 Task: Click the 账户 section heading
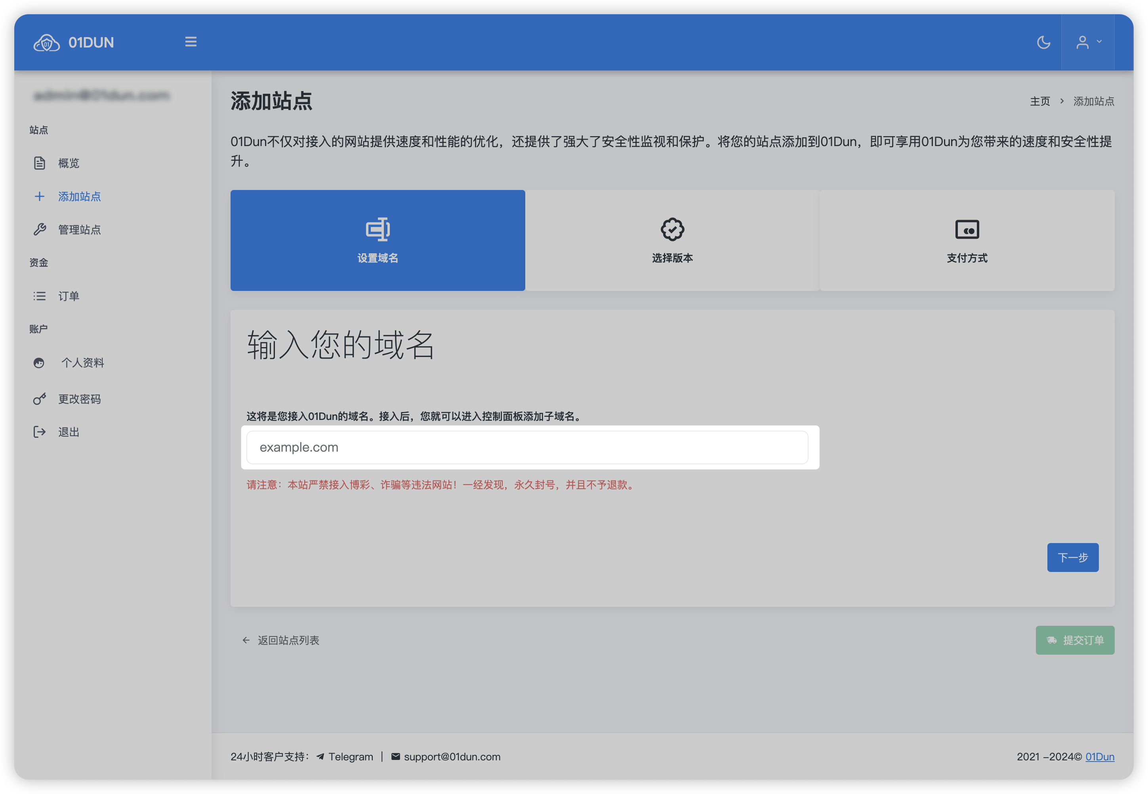38,329
